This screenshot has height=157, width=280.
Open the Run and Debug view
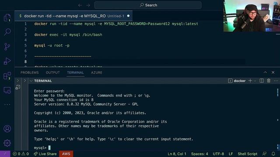point(7,61)
